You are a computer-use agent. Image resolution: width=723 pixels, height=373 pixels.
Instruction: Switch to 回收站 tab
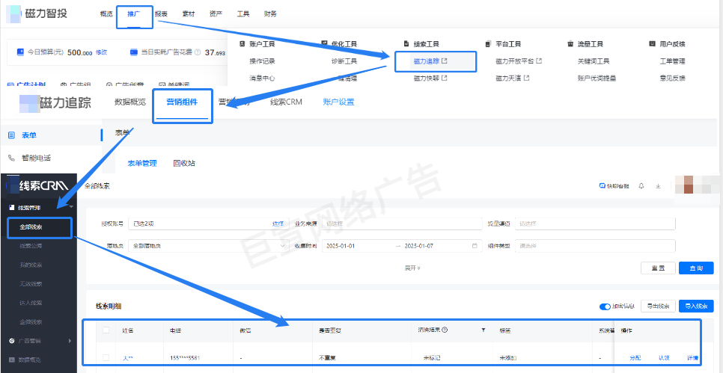click(184, 163)
